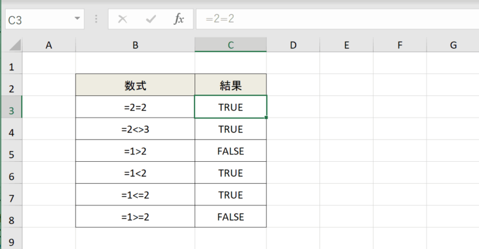The height and width of the screenshot is (249, 479).
Task: Select row 3 header
Action: click(11, 110)
